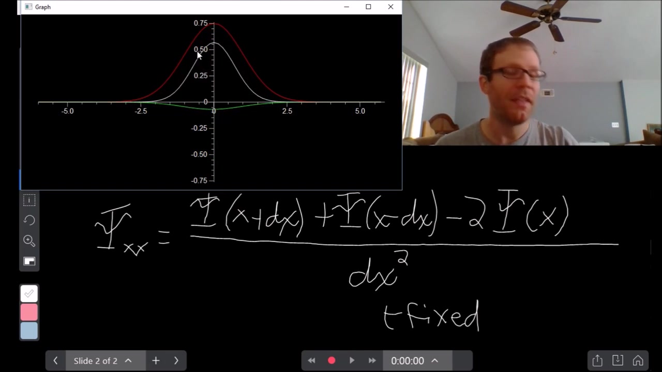Viewport: 662px width, 372px height.
Task: Click the Save/download icon at bottom right
Action: pyautogui.click(x=618, y=360)
